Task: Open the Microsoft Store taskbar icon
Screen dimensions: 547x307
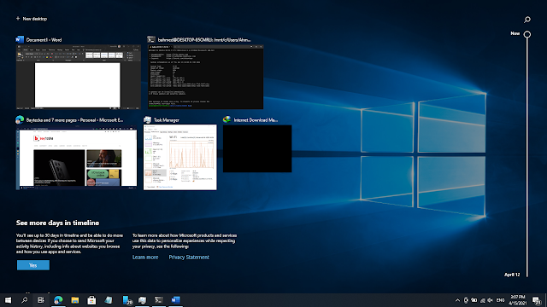Action: click(x=91, y=300)
